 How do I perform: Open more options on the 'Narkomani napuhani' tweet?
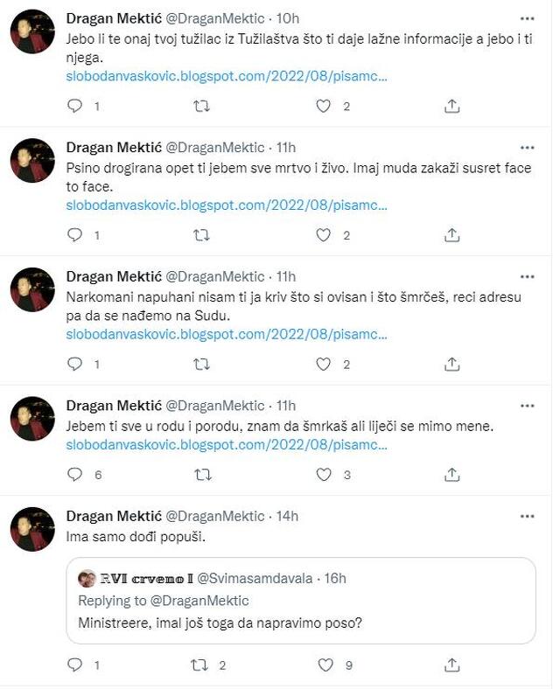click(527, 277)
